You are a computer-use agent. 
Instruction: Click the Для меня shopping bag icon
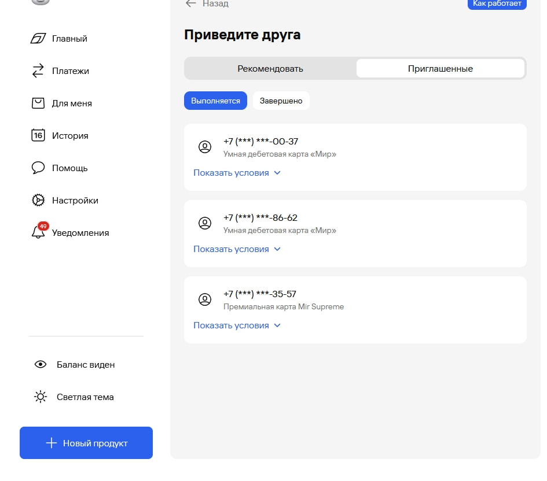38,103
